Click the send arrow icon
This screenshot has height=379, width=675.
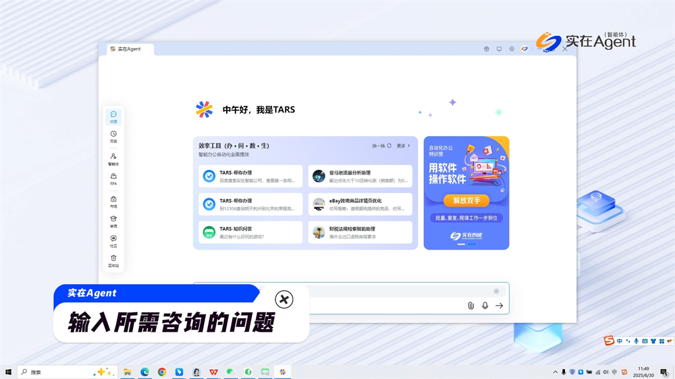pyautogui.click(x=500, y=305)
